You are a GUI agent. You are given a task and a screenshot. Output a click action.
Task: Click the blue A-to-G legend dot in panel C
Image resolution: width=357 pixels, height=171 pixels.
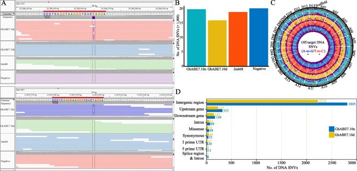308,54
